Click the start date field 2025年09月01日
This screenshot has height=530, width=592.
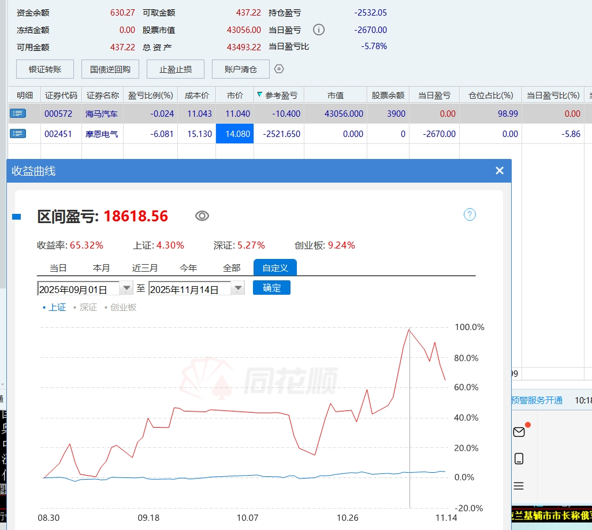click(79, 289)
